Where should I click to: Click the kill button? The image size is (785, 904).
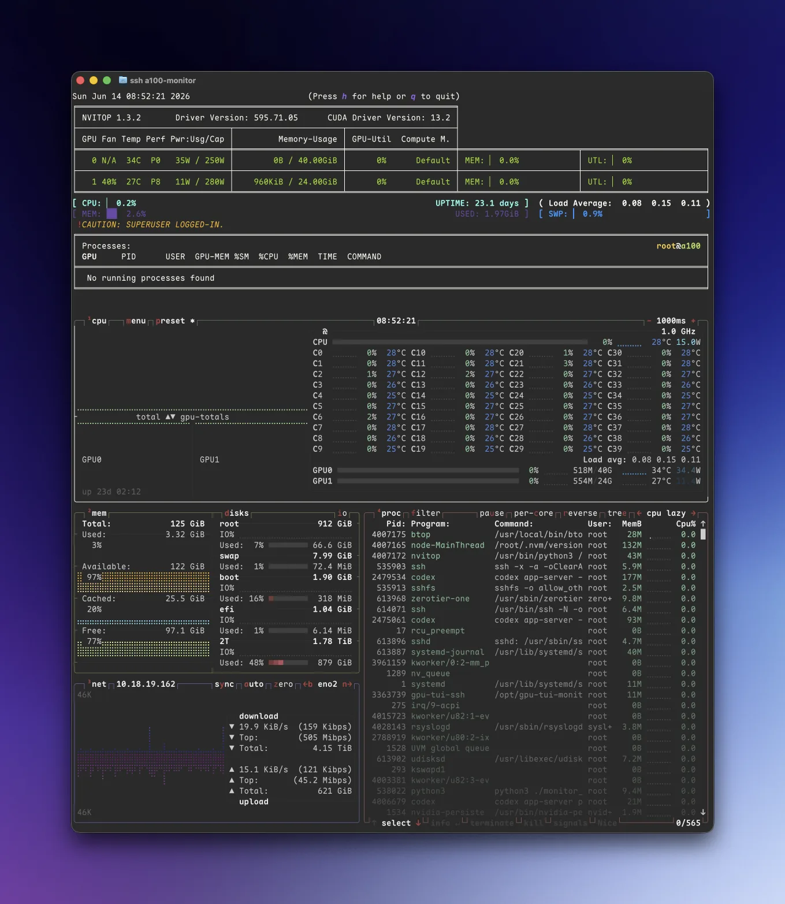533,823
